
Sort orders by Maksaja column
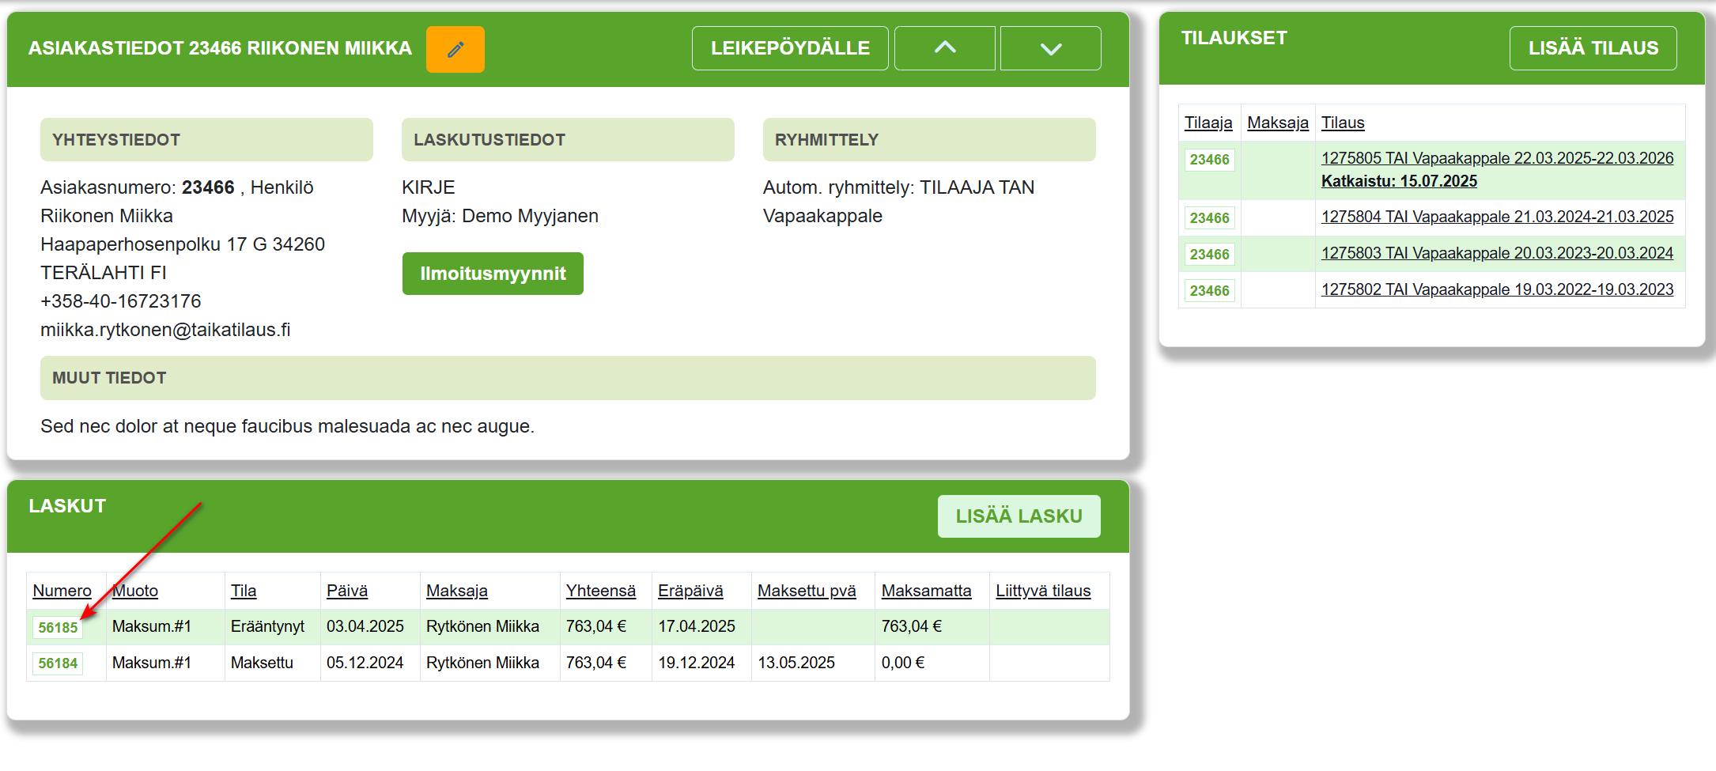pos(1277,123)
